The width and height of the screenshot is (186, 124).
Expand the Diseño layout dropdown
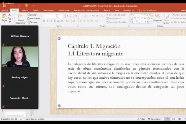32,15
